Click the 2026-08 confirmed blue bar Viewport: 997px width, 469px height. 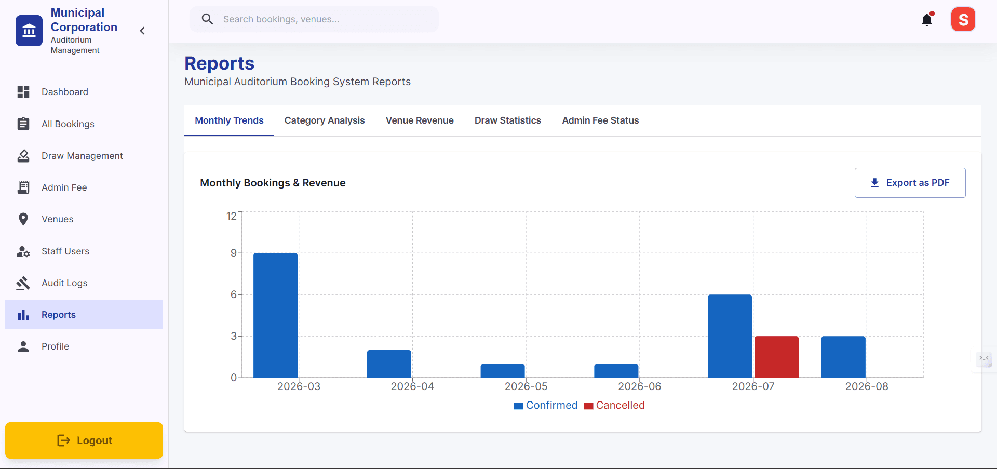[843, 357]
